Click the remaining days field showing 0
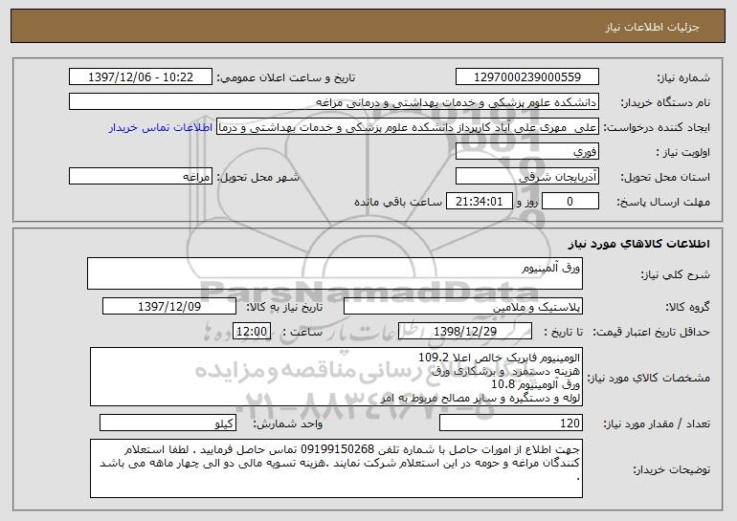 point(570,202)
